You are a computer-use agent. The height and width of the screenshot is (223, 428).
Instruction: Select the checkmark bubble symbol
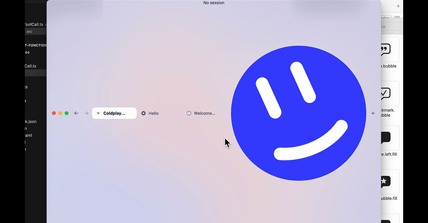[x=385, y=94]
